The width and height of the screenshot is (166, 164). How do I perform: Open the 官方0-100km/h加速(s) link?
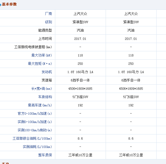click(x=35, y=114)
